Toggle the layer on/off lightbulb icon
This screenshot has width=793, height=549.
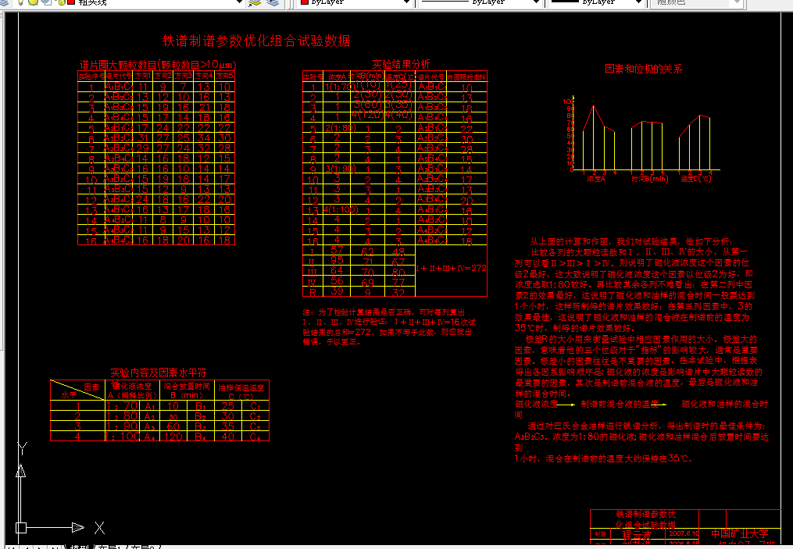pos(21,2)
